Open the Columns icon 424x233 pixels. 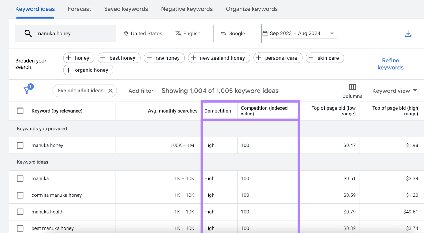[352, 87]
